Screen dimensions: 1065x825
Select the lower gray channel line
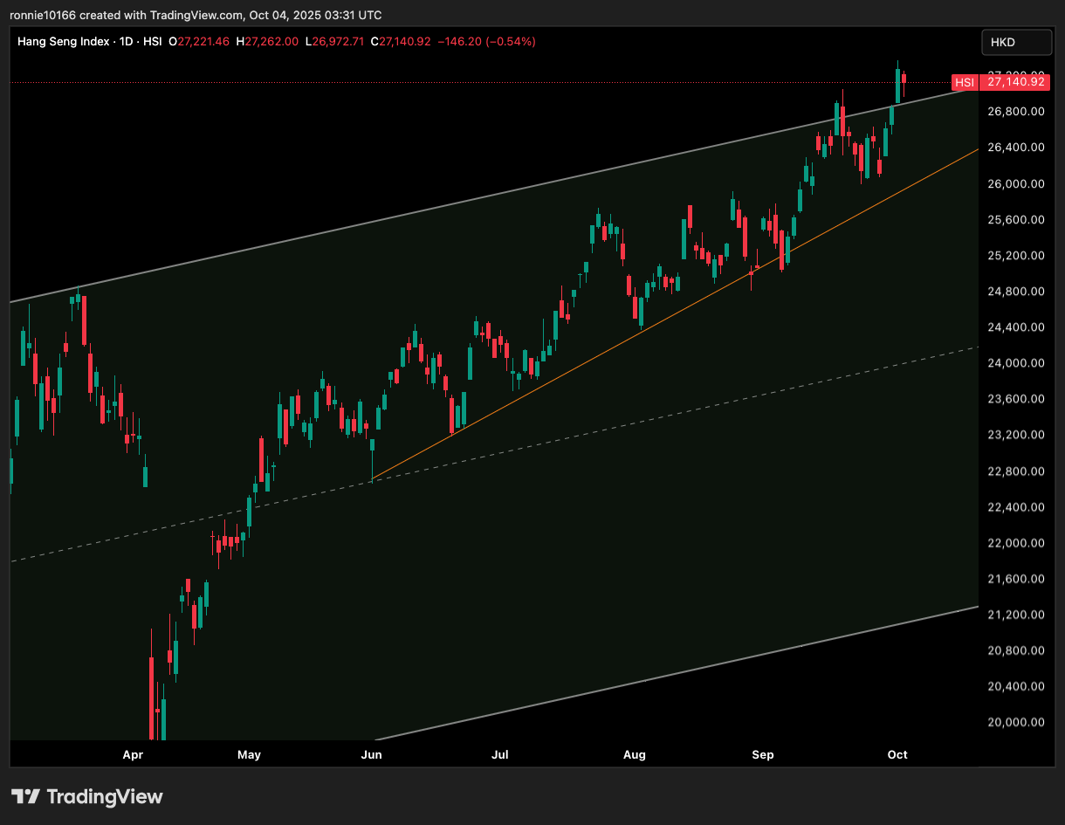(698, 667)
